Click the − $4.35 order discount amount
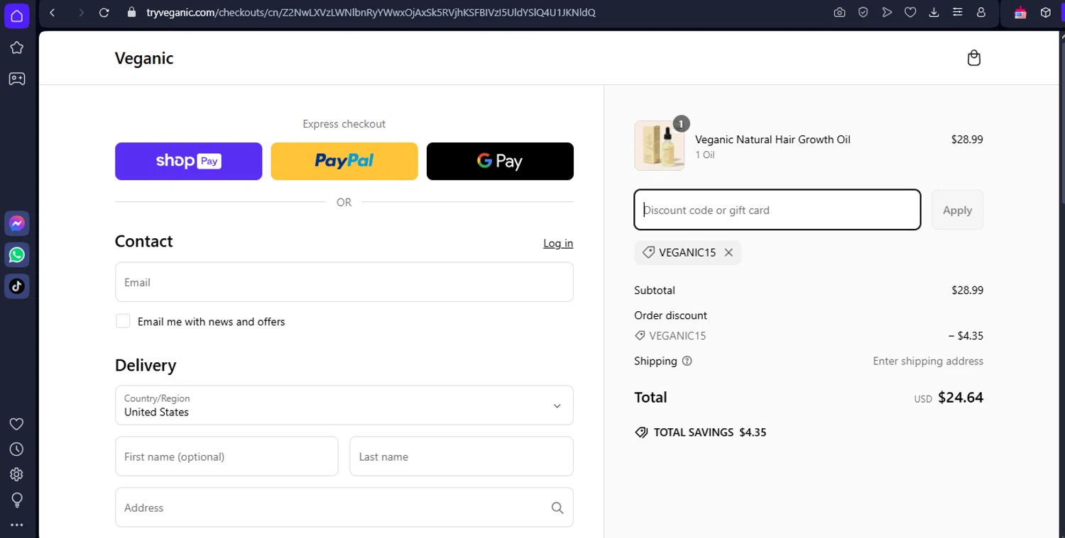Image resolution: width=1065 pixels, height=538 pixels. 966,336
